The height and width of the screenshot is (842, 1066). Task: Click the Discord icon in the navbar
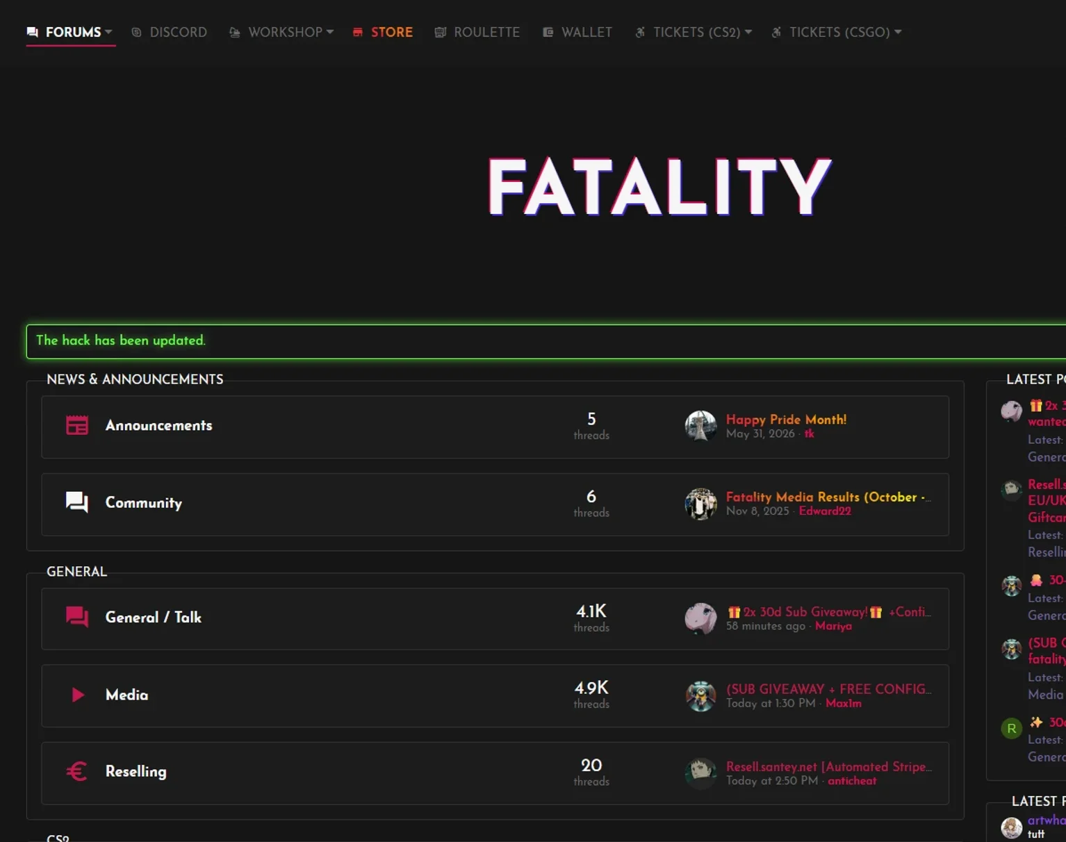[x=136, y=32]
